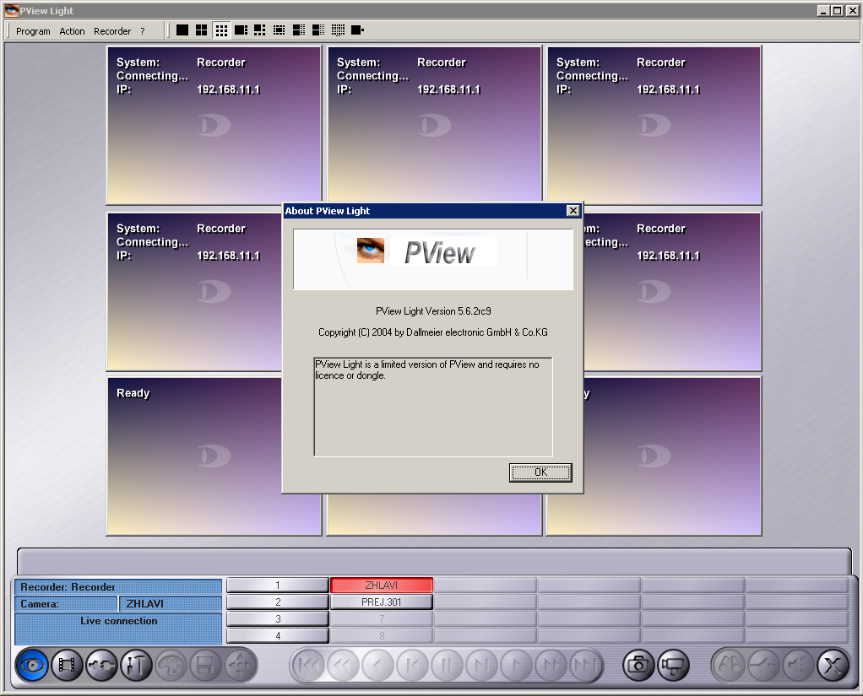Step one frame forward

(x=482, y=666)
